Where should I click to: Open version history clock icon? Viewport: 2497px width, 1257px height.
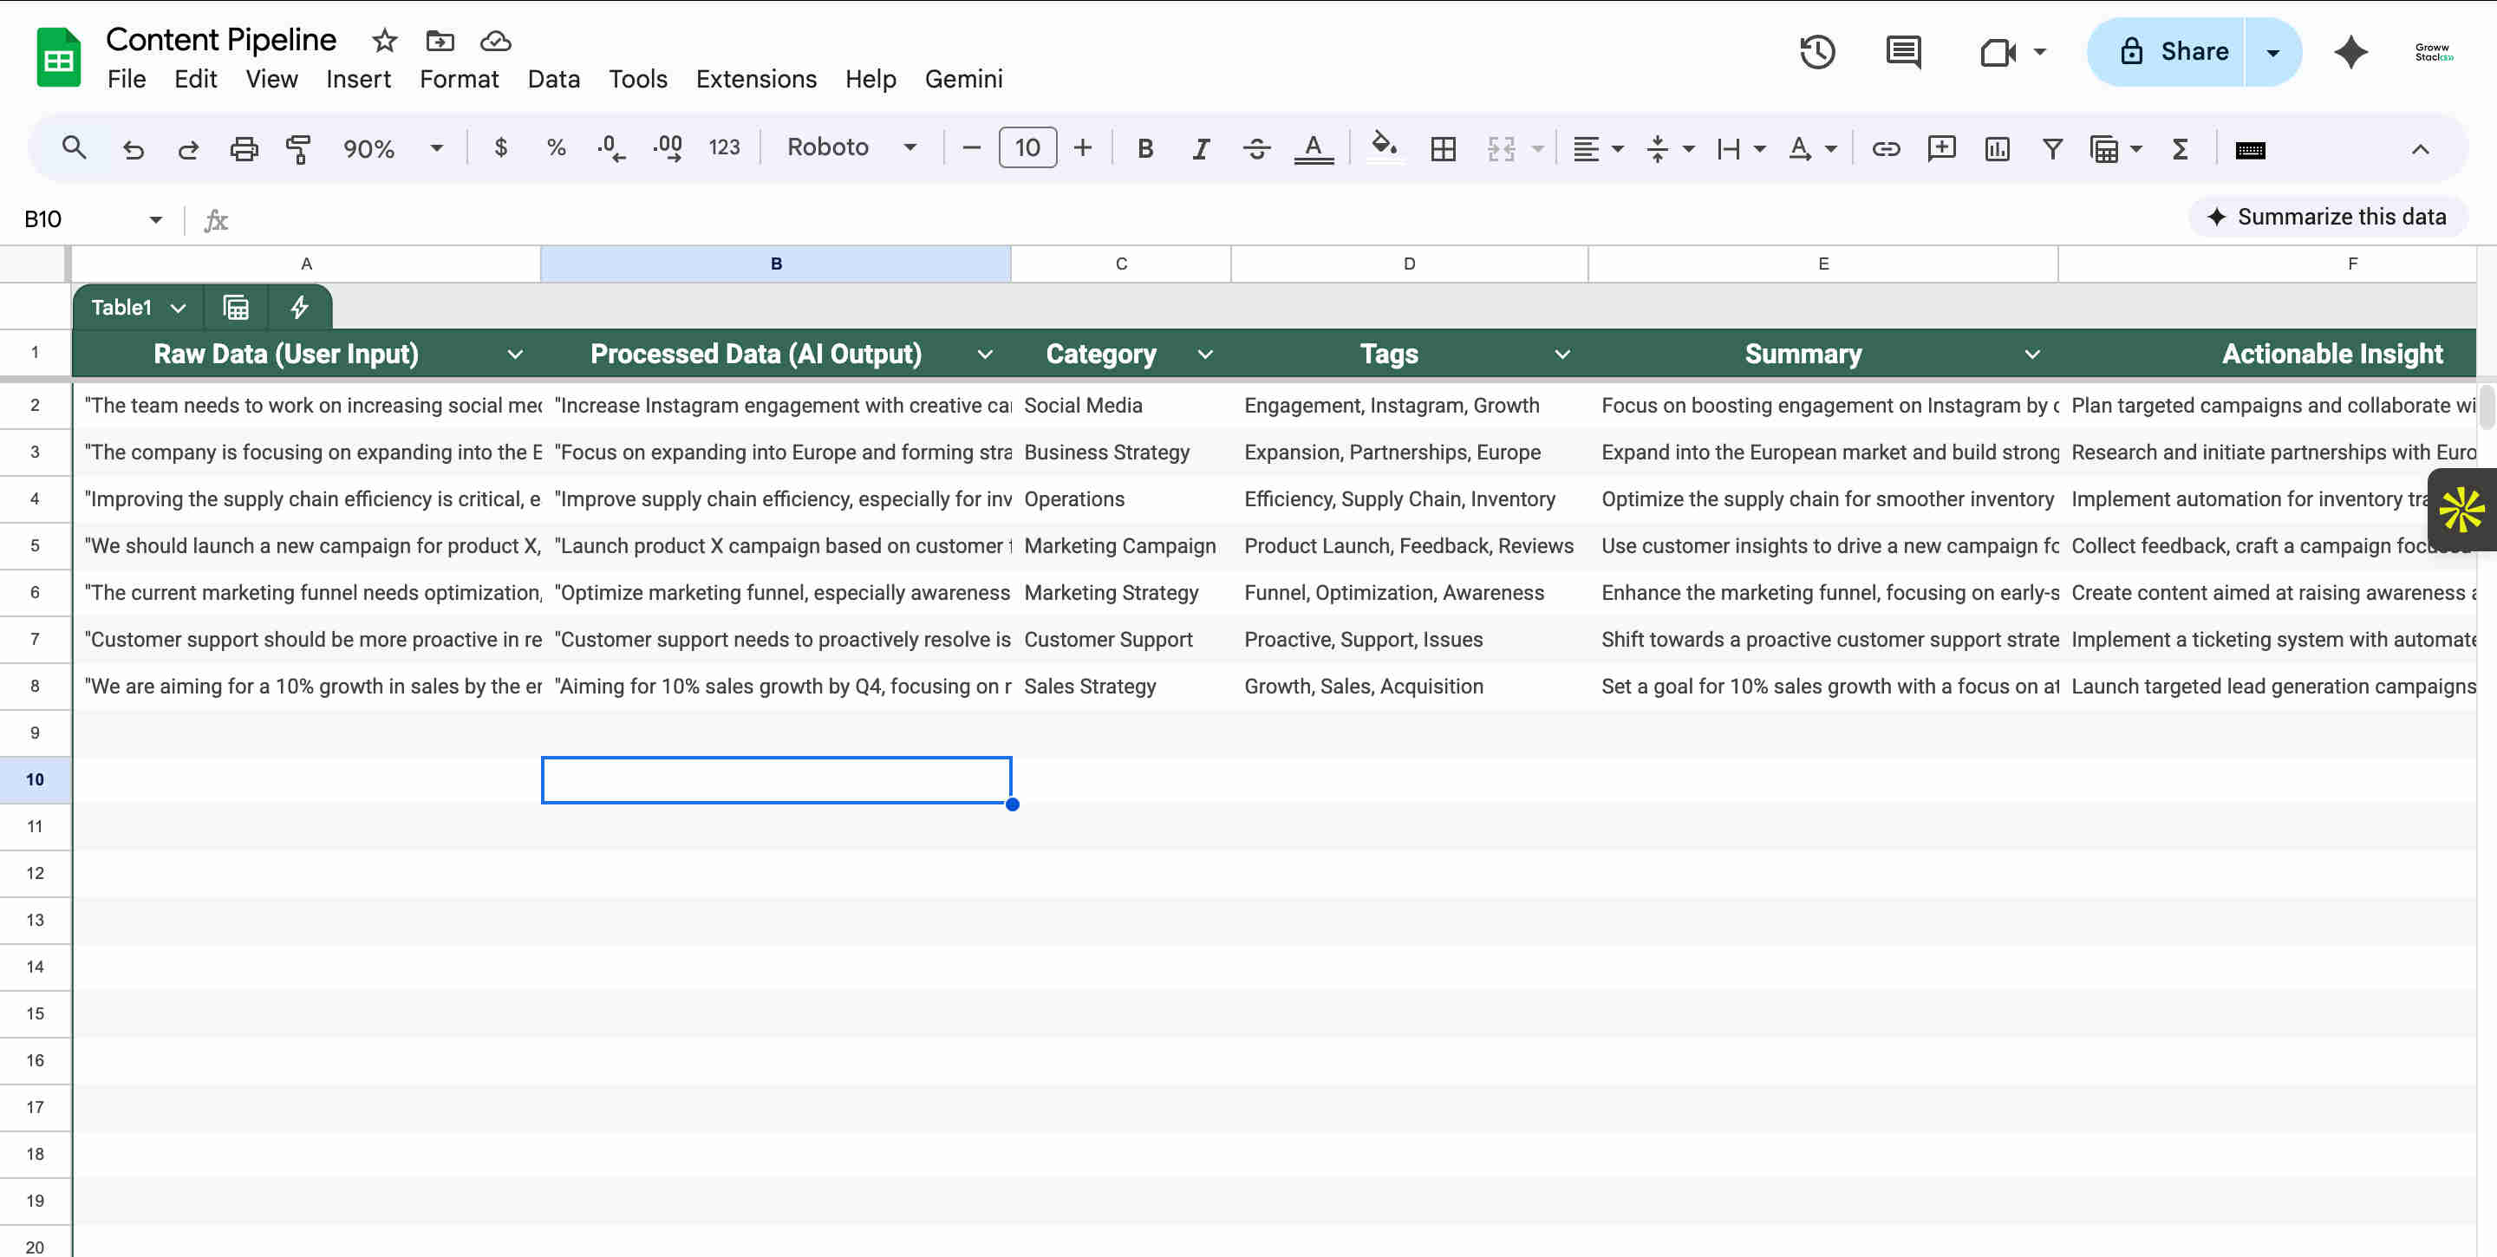point(1817,51)
